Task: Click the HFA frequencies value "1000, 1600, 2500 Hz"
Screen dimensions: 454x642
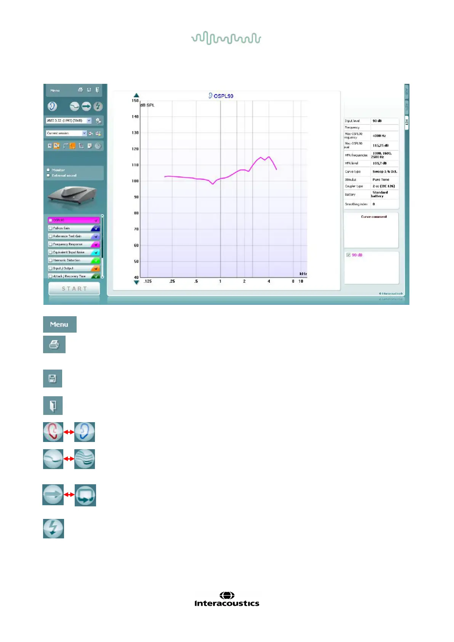Action: point(382,155)
